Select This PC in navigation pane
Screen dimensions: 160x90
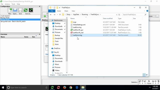[56, 52]
